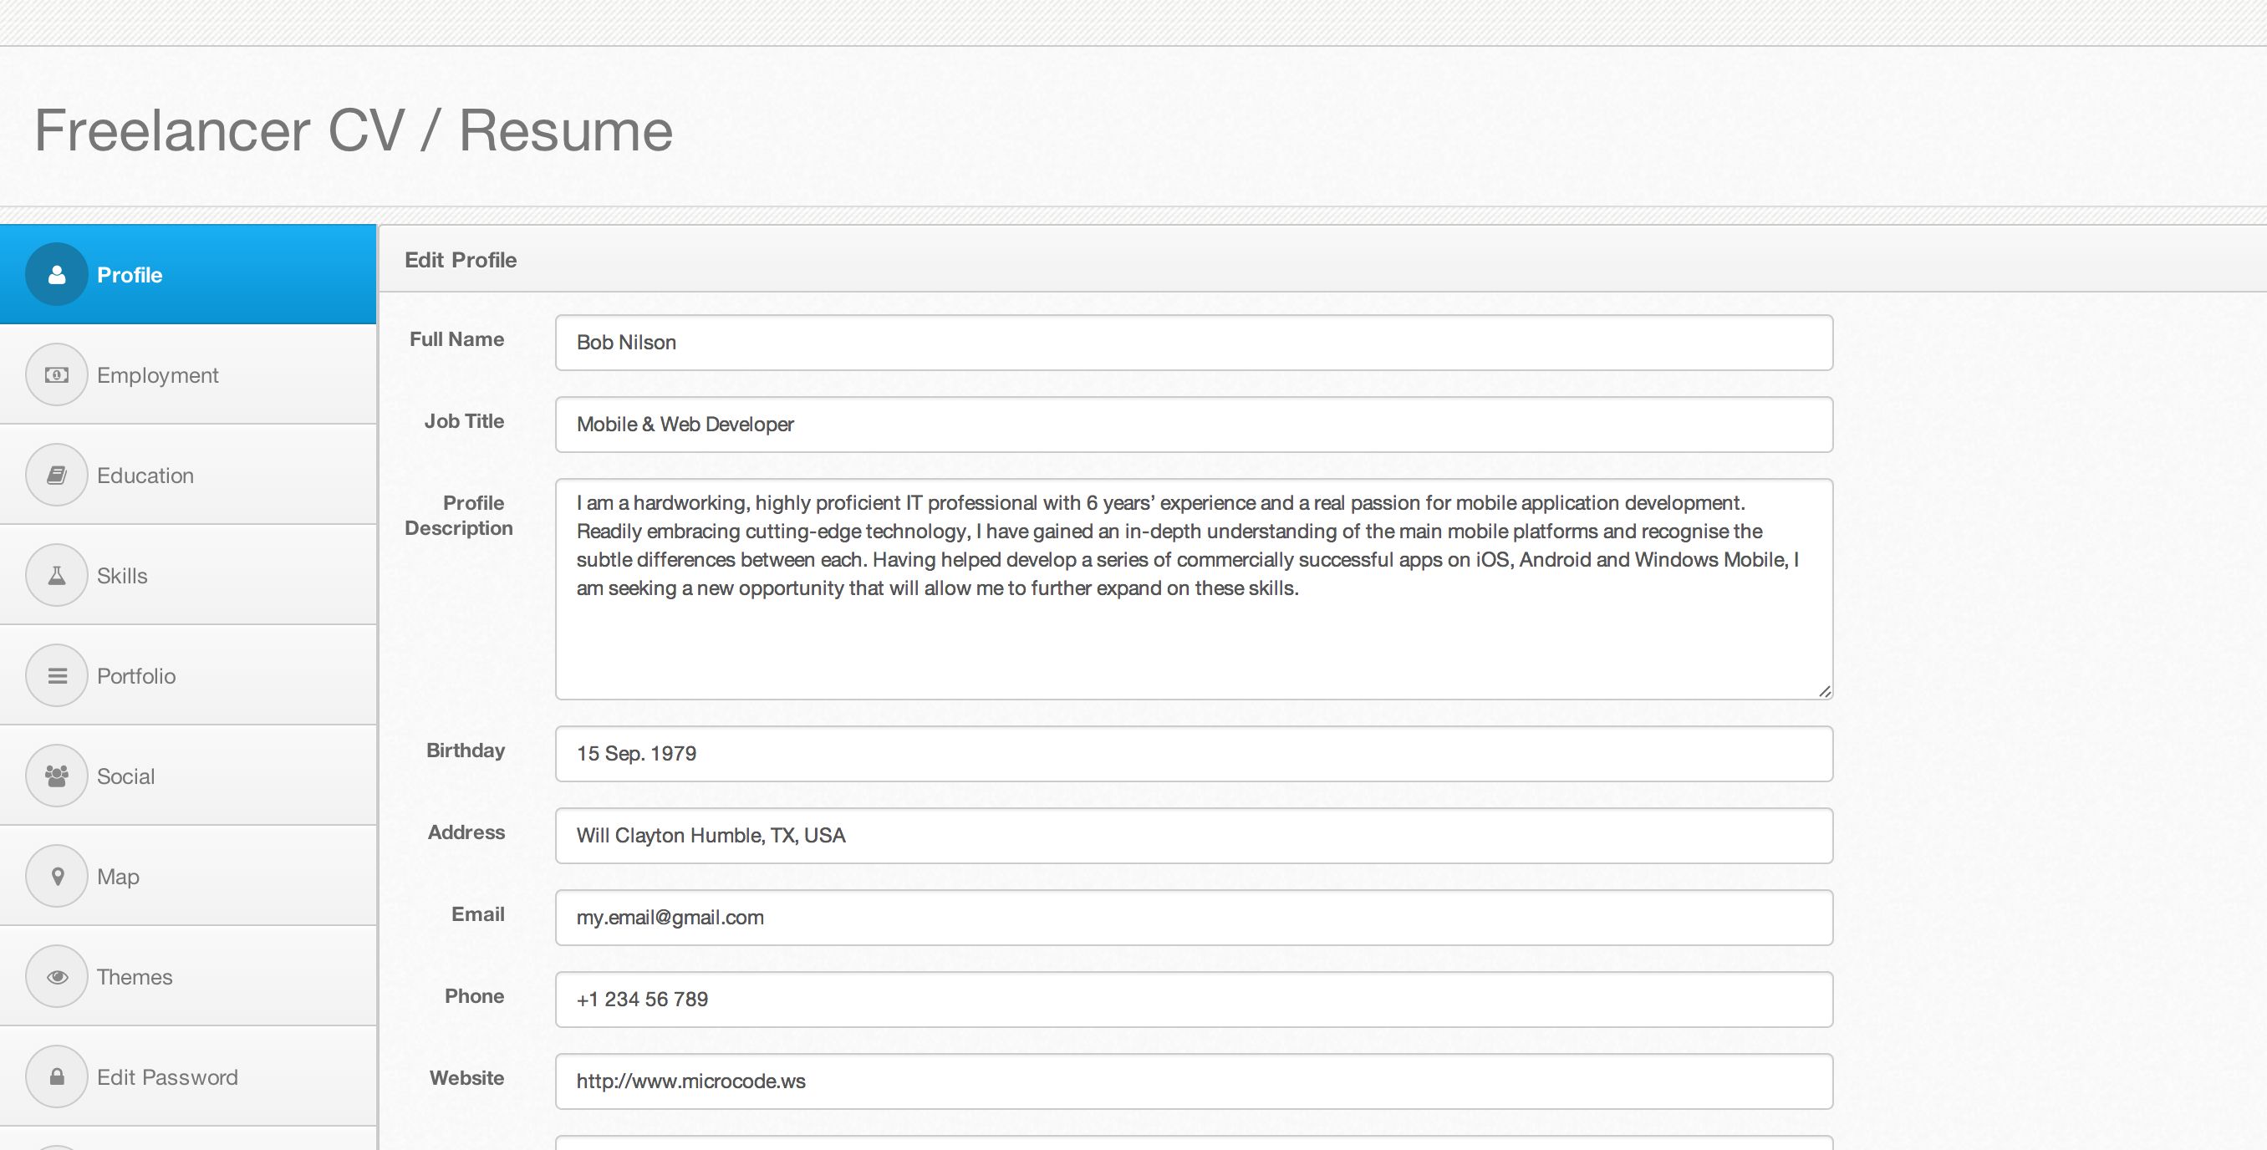Focus the Job Title input
The image size is (2267, 1150).
coord(1194,424)
